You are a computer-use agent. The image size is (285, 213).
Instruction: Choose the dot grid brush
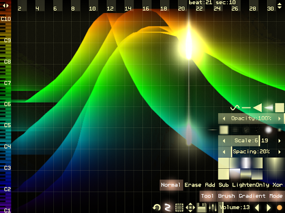(235, 130)
